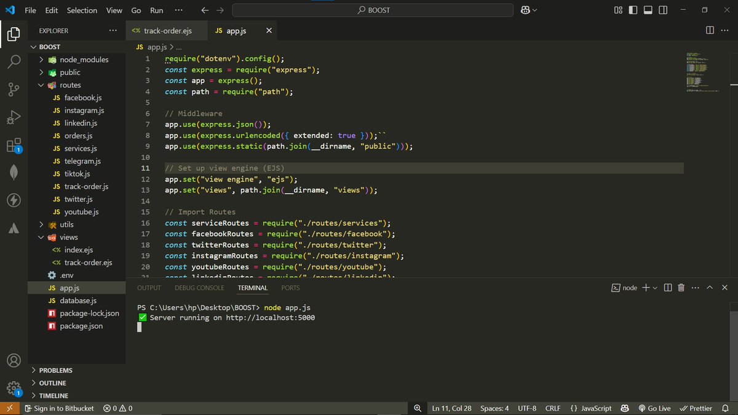738x415 pixels.
Task: Open the Explorer view in activity bar
Action: pyautogui.click(x=14, y=34)
